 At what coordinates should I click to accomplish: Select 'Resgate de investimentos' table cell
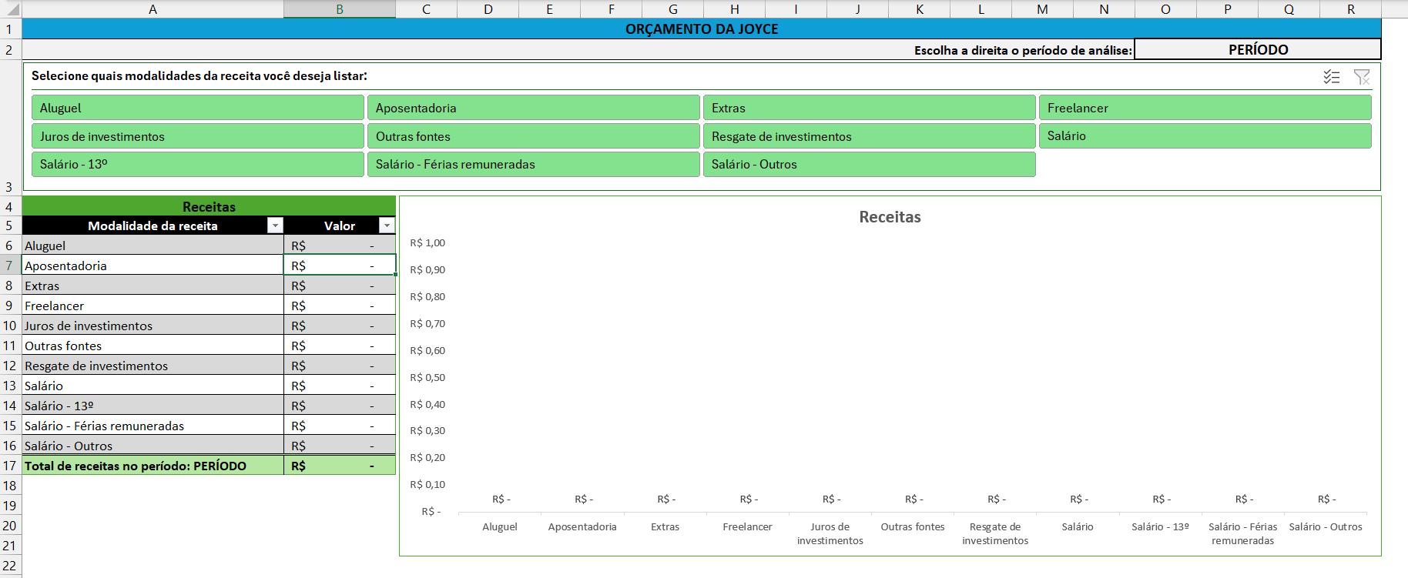(x=153, y=366)
